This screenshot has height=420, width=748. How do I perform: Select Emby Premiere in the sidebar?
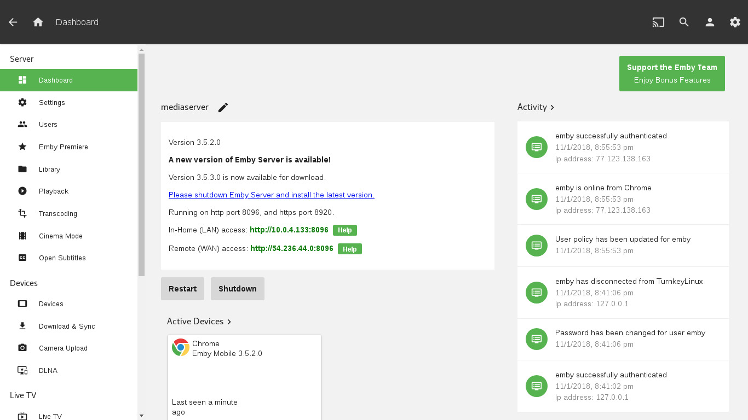(63, 147)
